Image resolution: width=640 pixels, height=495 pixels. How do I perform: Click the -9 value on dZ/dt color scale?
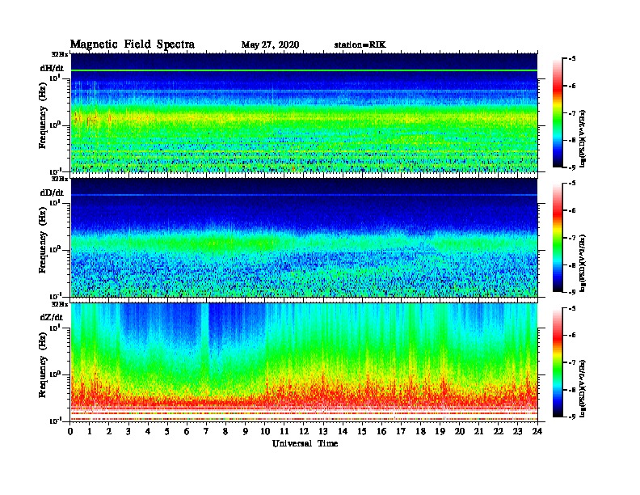571,417
